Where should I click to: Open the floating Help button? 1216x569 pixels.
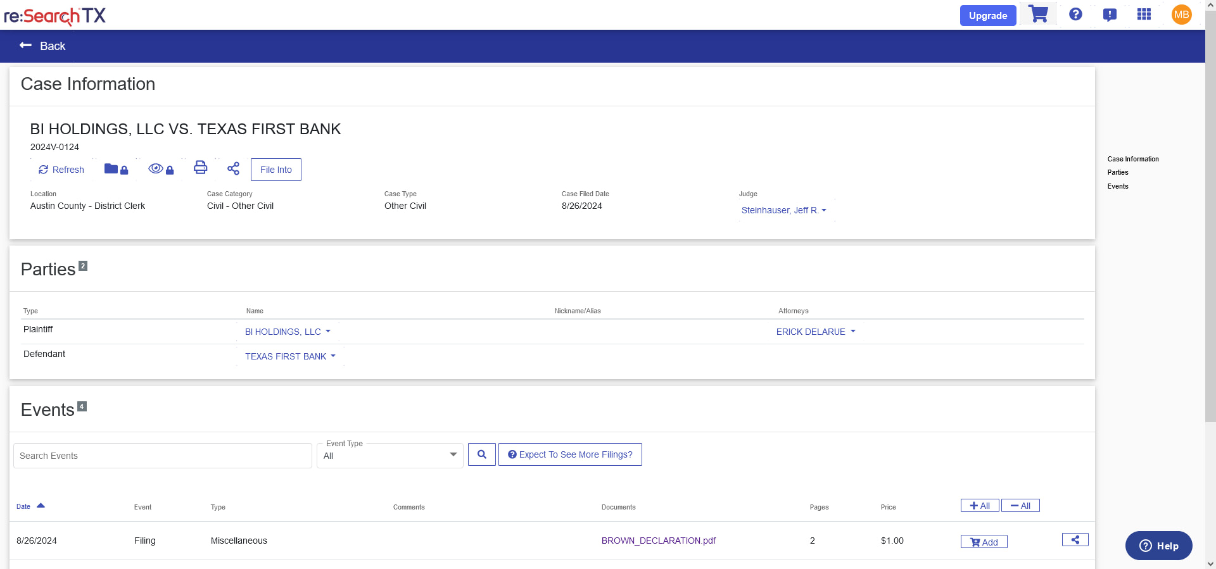pos(1159,546)
